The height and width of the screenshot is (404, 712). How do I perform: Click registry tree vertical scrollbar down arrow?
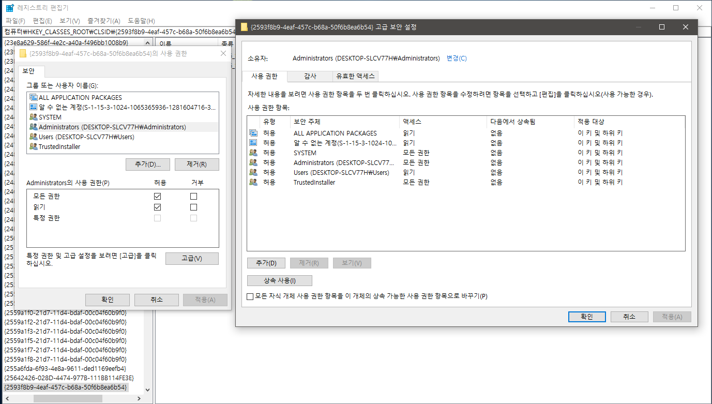click(147, 390)
